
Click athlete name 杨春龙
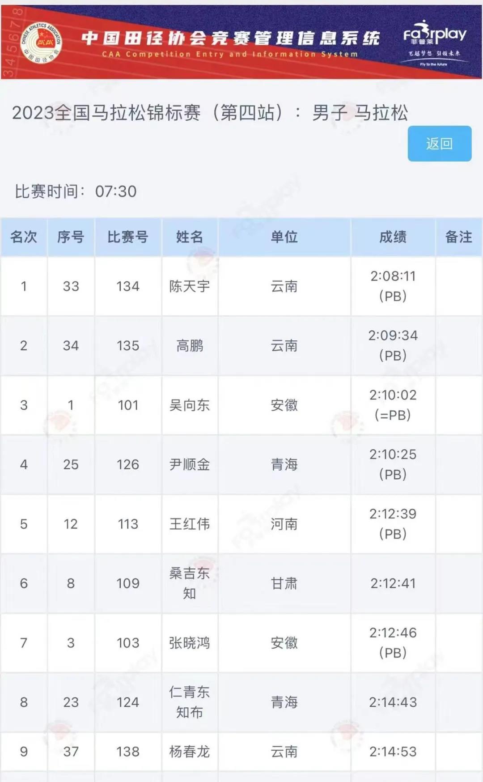point(190,752)
